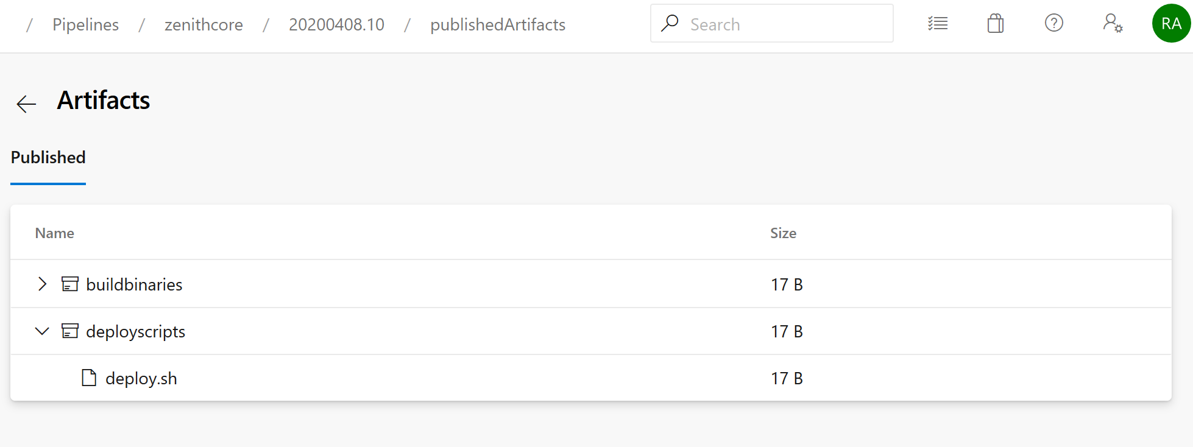Switch to the Published tab
The width and height of the screenshot is (1193, 447).
tap(48, 157)
